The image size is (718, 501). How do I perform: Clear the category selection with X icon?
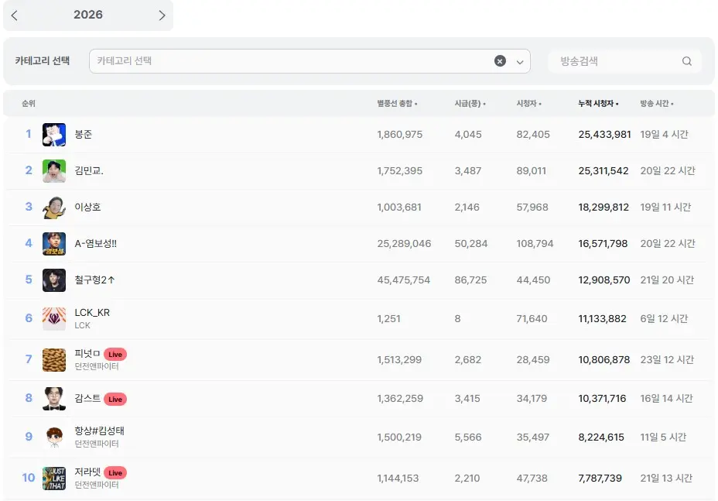pos(500,61)
